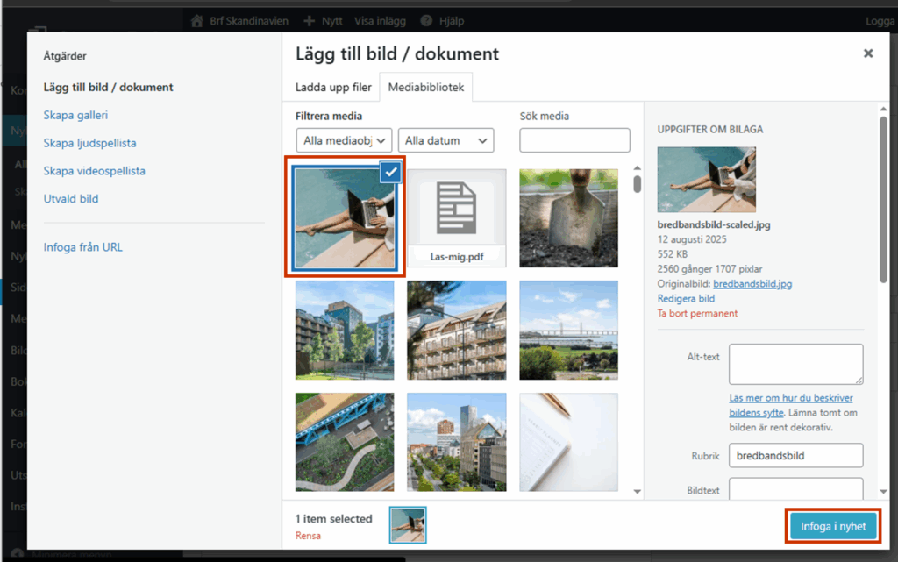Click the Redigera bild link

point(686,299)
